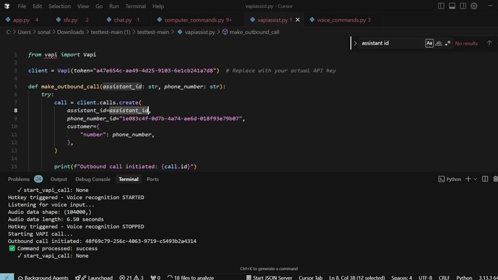Click the Python terminal profile label
Image resolution: width=498 pixels, height=280 pixels.
pos(450,179)
